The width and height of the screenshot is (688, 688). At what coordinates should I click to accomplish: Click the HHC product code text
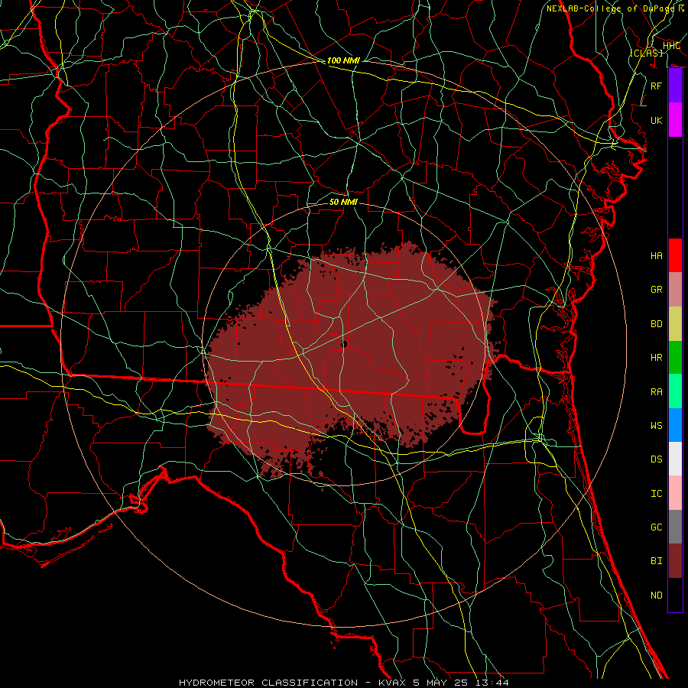[671, 46]
